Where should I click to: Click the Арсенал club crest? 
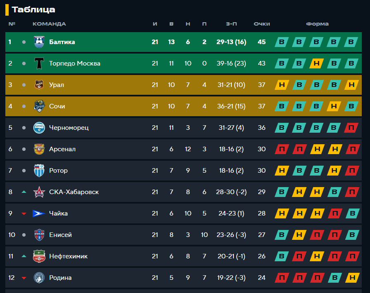(39, 149)
